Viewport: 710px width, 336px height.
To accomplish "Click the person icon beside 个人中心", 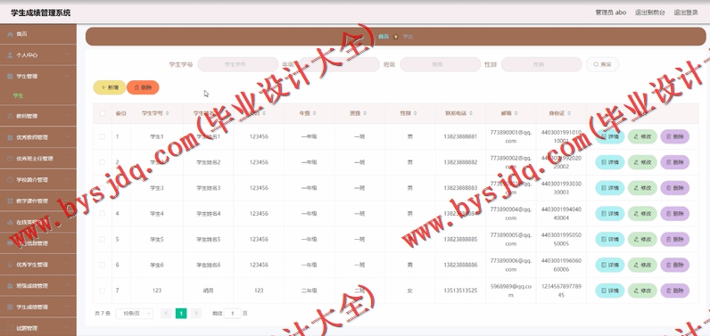I will click(10, 55).
